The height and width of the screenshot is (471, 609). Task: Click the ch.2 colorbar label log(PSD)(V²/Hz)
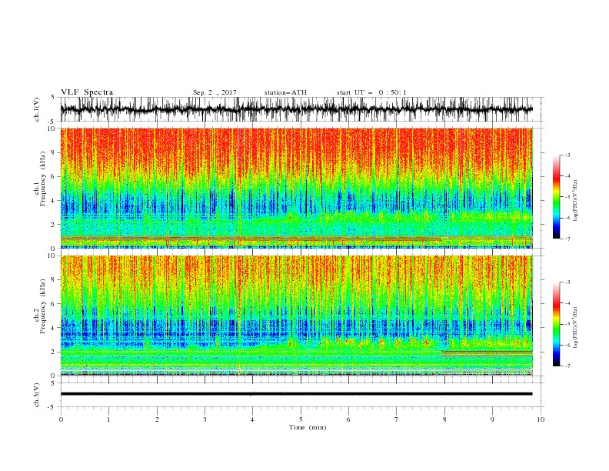(x=575, y=327)
